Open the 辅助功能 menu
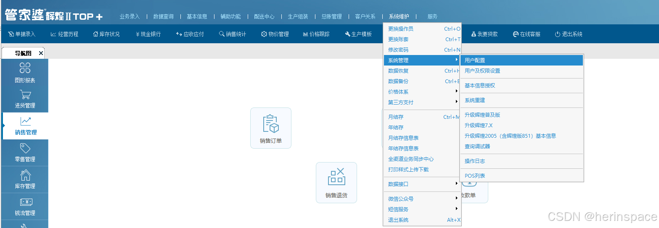659x228 pixels. 230,16
